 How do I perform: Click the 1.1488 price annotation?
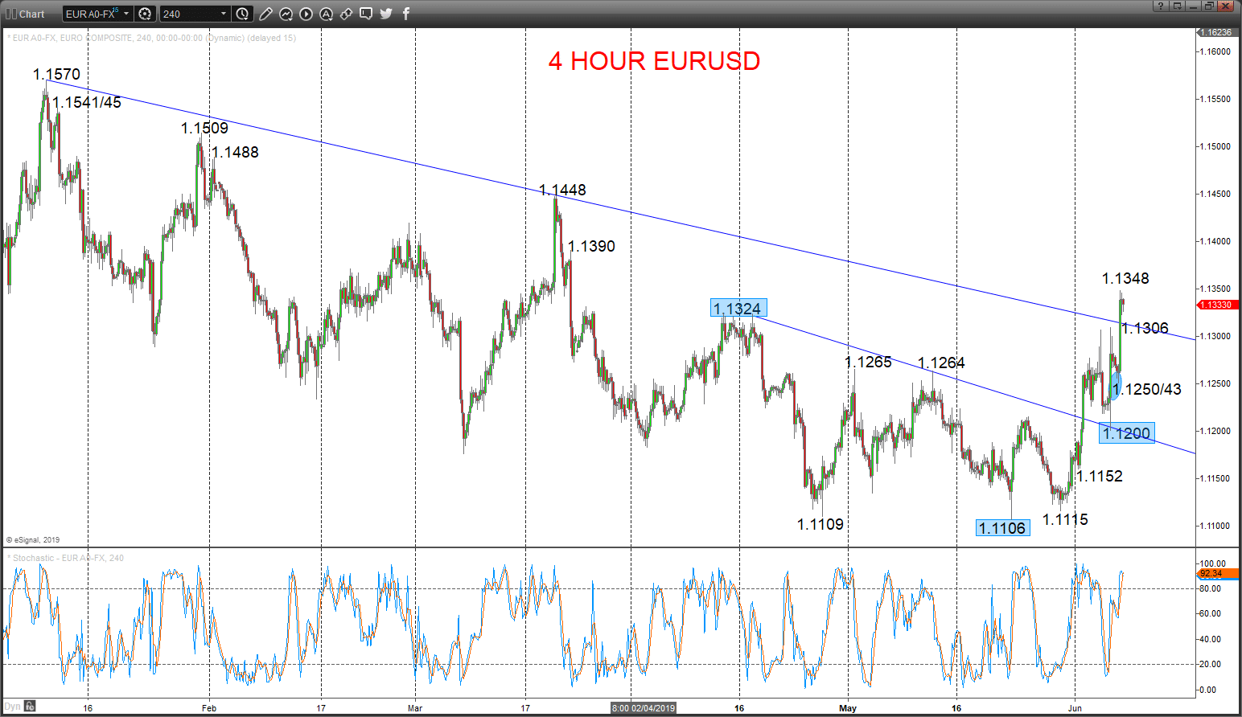[235, 152]
